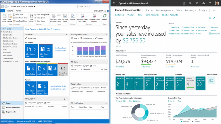Open Customers link in Business Central
Screen dimensions: 221x124
click(119, 15)
